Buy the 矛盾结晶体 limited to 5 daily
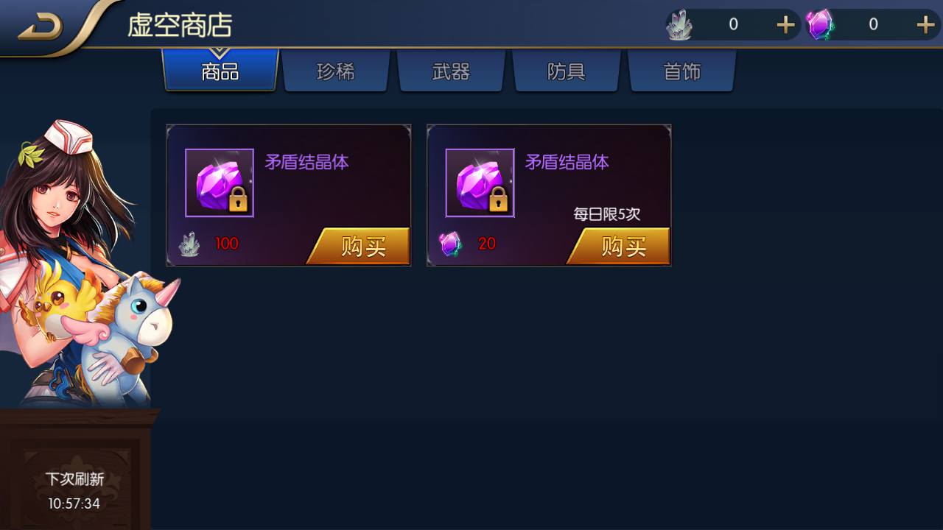The height and width of the screenshot is (530, 943). 620,246
